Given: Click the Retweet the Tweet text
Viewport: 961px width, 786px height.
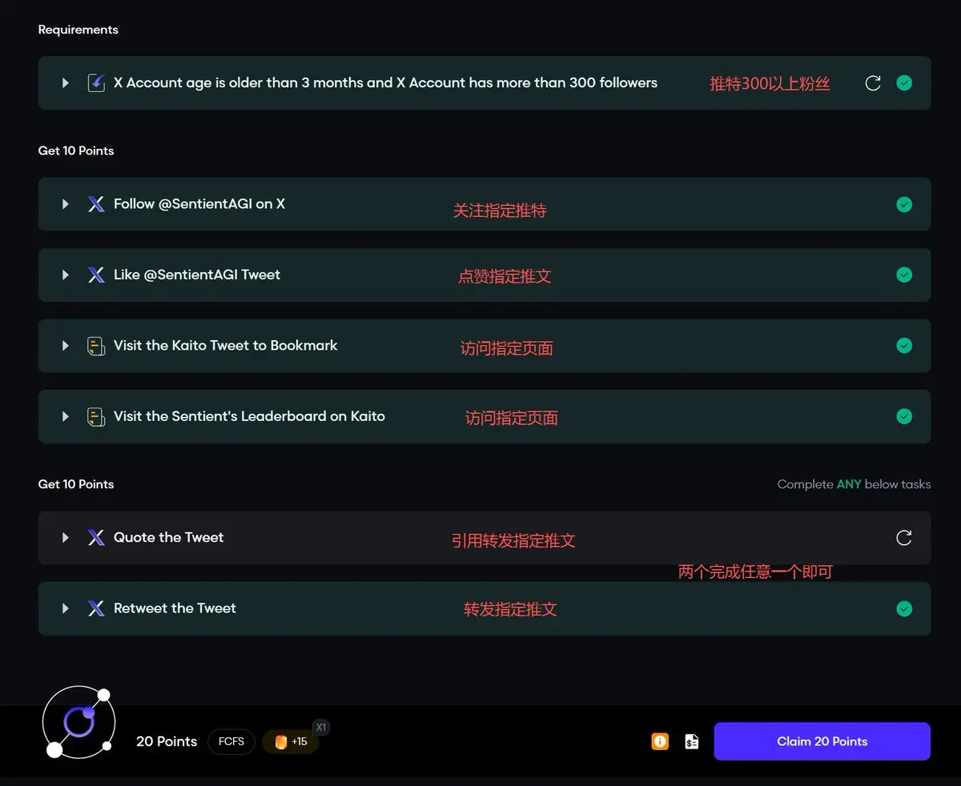Looking at the screenshot, I should (175, 608).
